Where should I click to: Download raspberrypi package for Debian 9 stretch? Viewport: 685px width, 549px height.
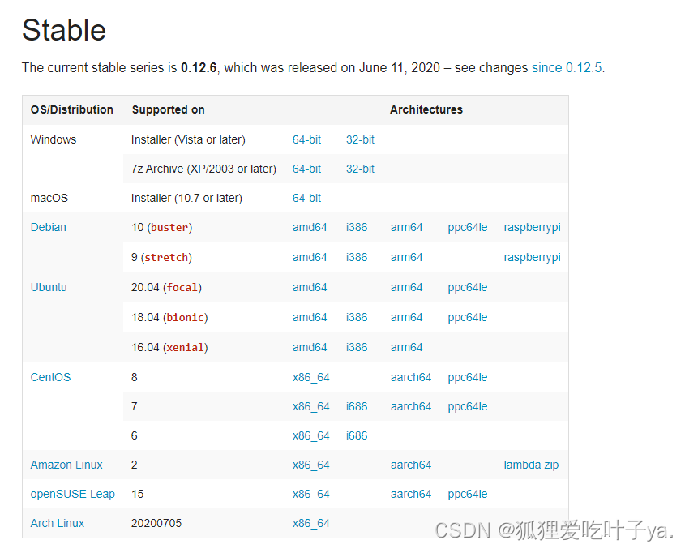(532, 257)
